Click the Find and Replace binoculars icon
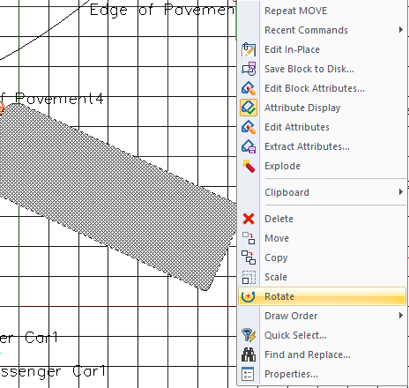The width and height of the screenshot is (409, 388). 249,354
